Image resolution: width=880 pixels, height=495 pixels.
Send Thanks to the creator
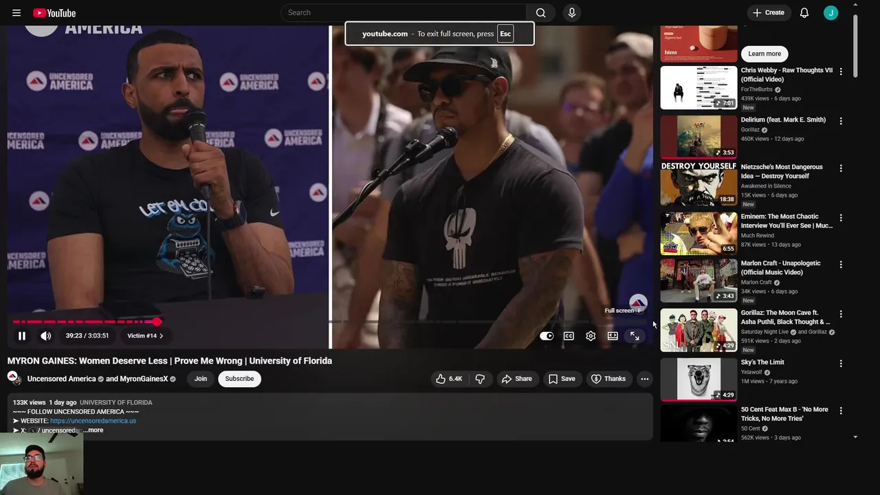(609, 379)
